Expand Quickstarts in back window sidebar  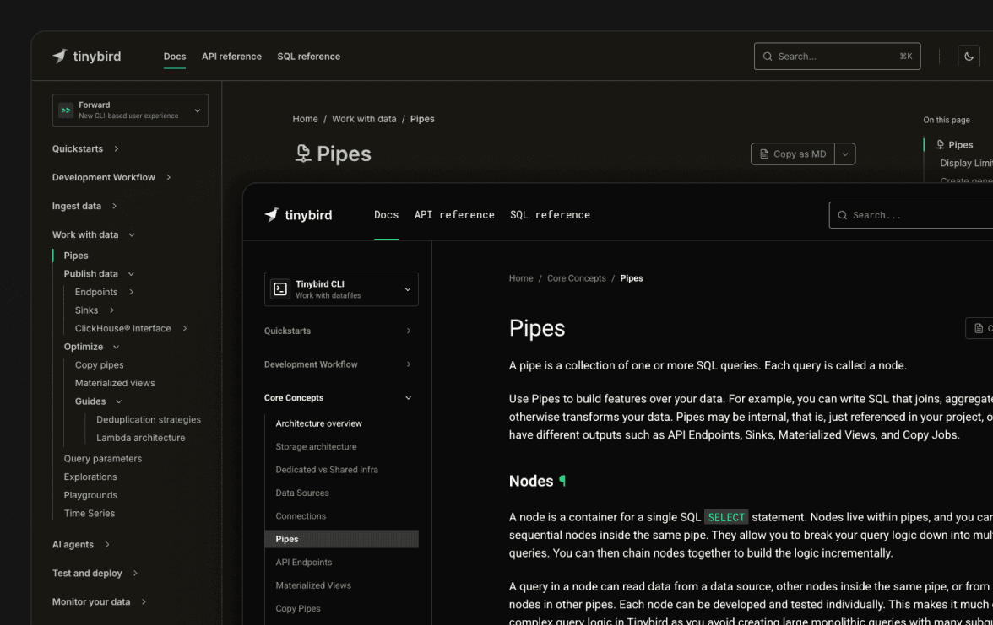pyautogui.click(x=117, y=148)
